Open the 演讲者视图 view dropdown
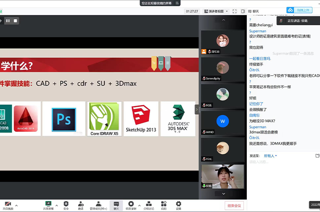This screenshot has height=212, width=320. point(216,11)
